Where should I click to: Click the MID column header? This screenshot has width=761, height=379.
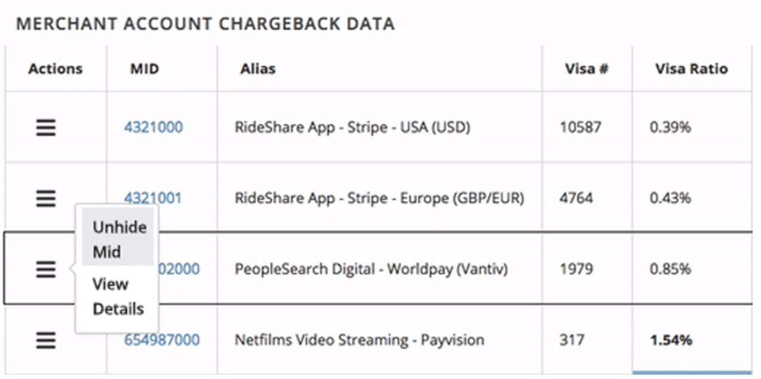145,69
